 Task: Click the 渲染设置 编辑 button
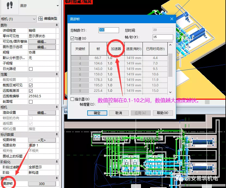[x=42, y=113]
